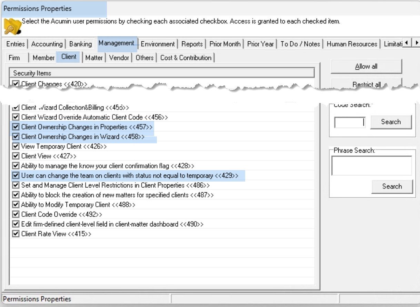Focus the Phrase Search text box
Image resolution: width=420 pixels, height=307 pixels.
pyautogui.click(x=372, y=166)
